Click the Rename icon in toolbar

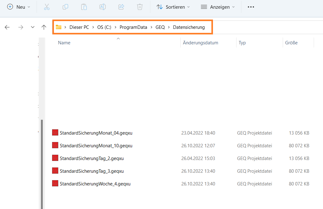click(x=103, y=7)
